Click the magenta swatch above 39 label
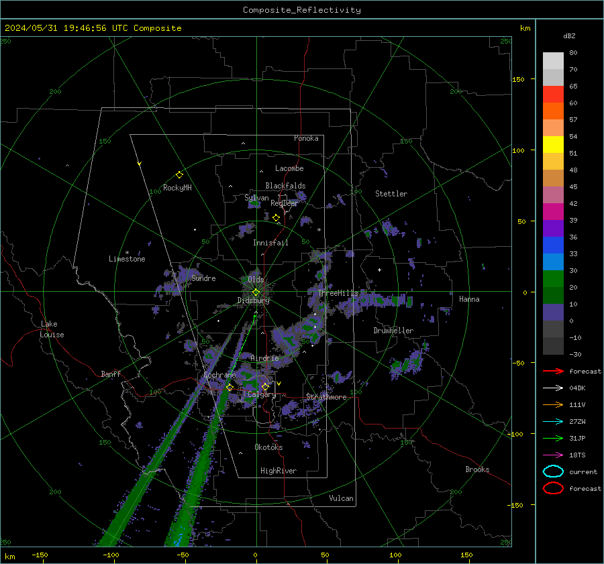 point(553,212)
